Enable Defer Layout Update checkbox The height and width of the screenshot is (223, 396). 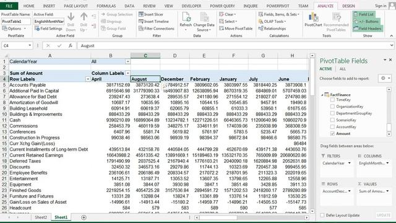(x=322, y=215)
